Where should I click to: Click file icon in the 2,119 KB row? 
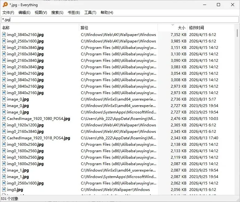point(4,157)
